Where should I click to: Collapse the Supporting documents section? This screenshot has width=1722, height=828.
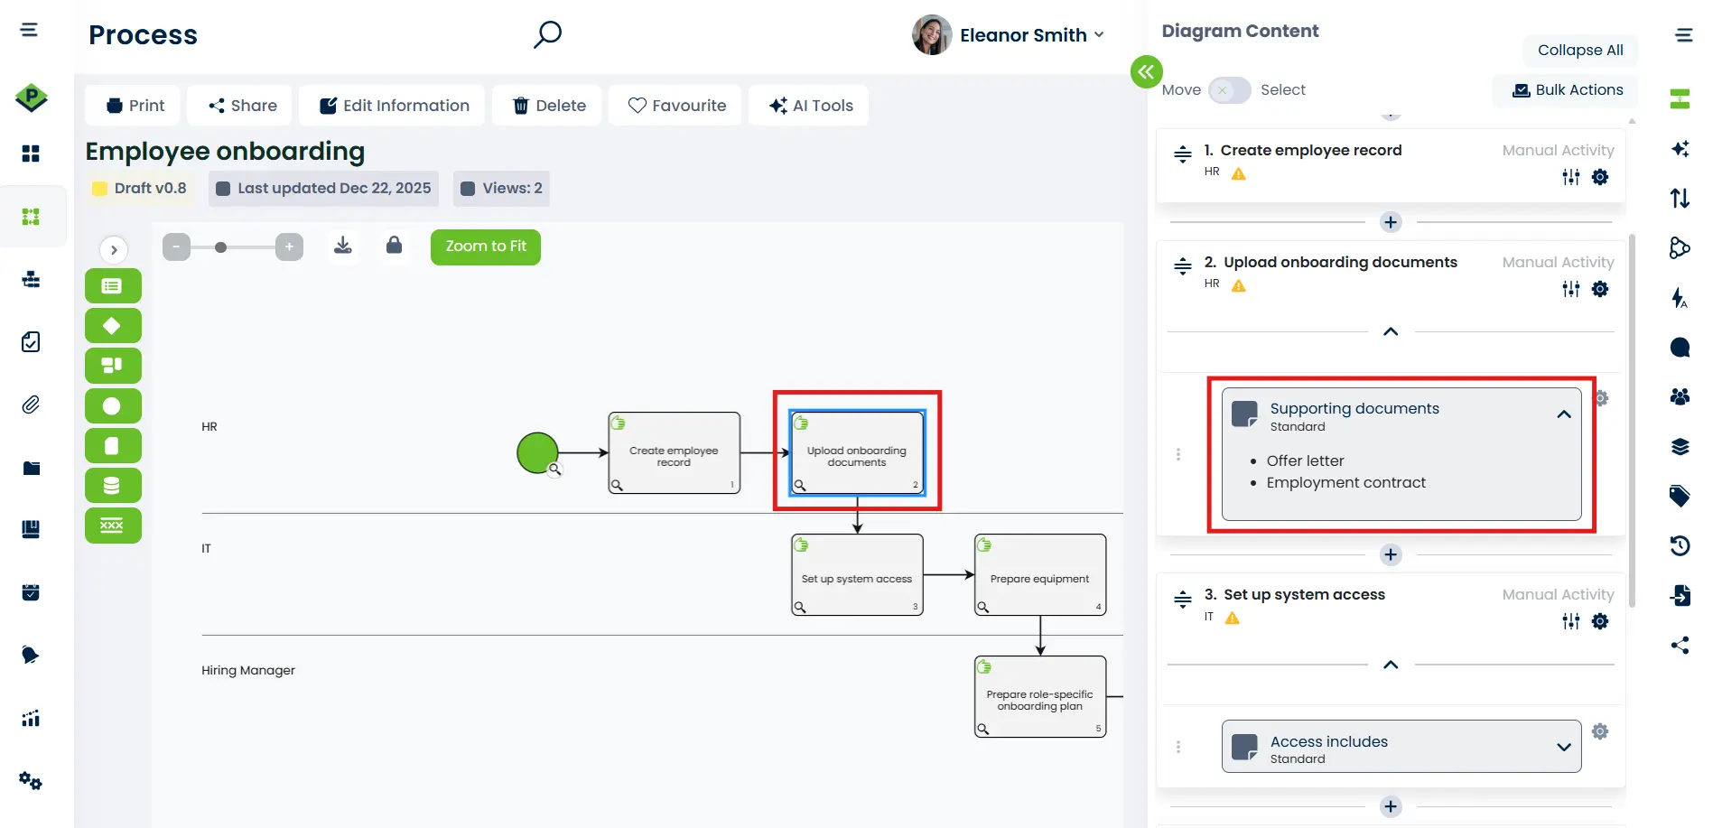[x=1563, y=414]
